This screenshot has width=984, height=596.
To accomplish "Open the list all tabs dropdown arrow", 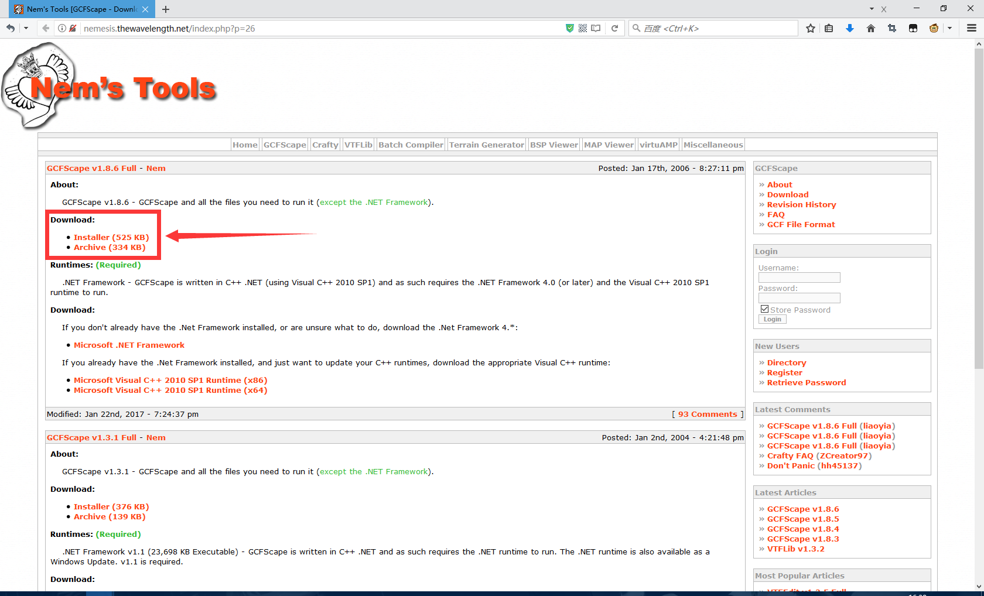I will click(x=872, y=9).
